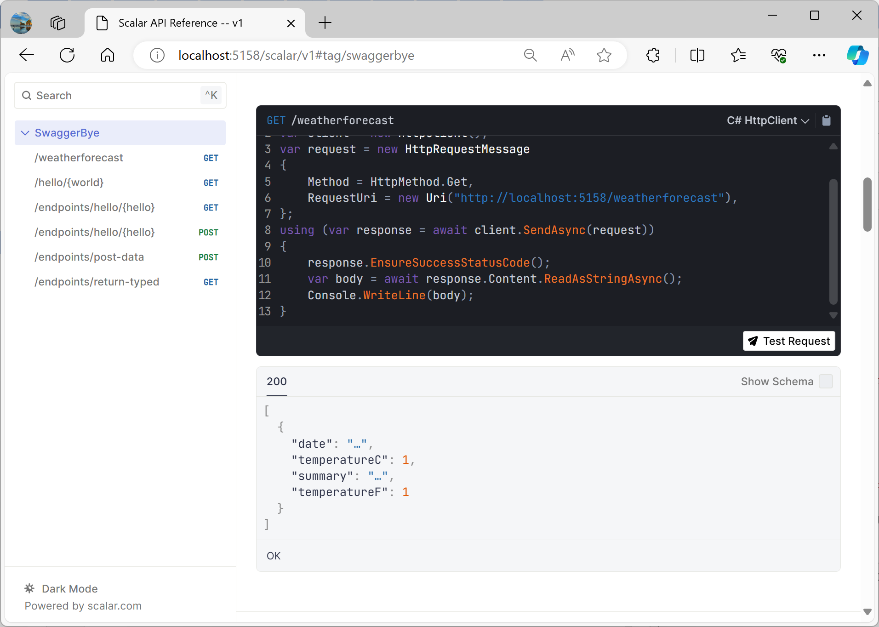View site information icon in address bar

[x=157, y=56]
